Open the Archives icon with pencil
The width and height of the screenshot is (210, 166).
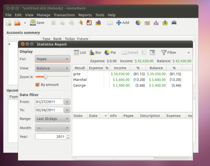tap(80, 23)
